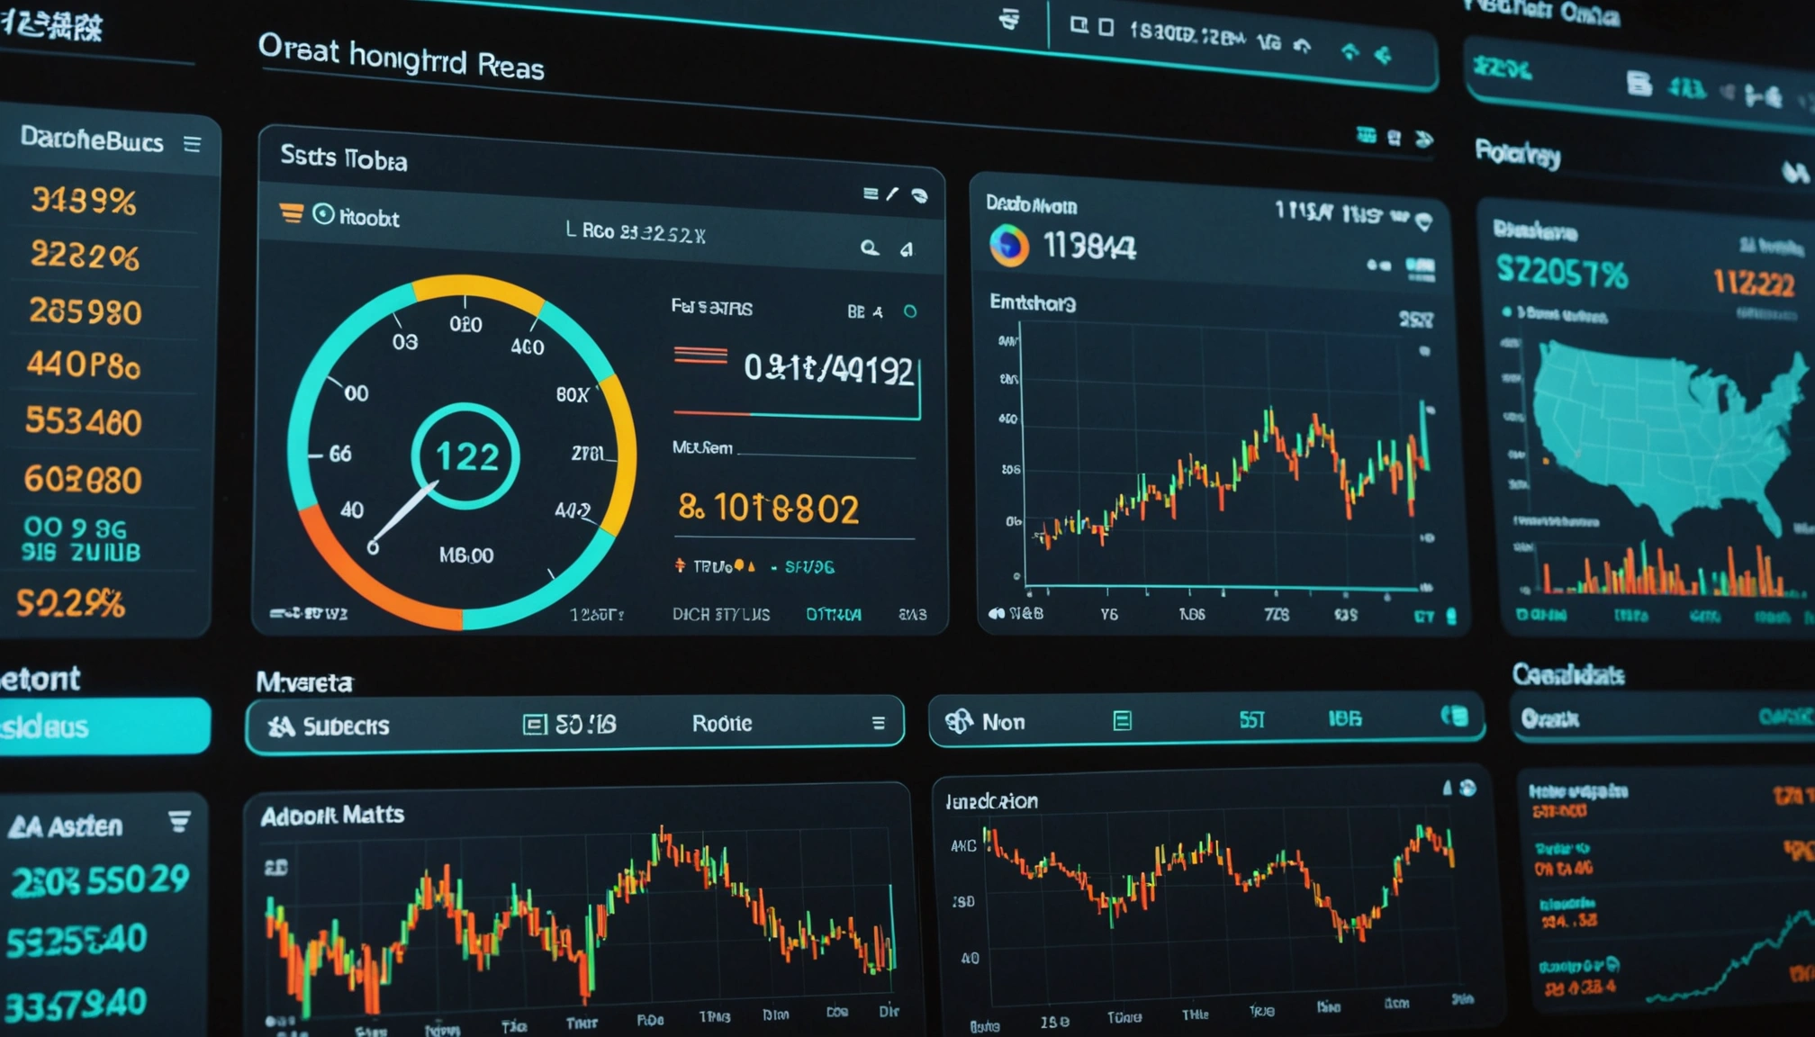Click the colorful globe icon beside 119814
The height and width of the screenshot is (1037, 1815).
click(x=1009, y=245)
